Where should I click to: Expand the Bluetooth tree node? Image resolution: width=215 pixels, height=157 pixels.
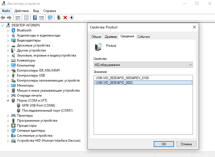pyautogui.click(x=8, y=31)
